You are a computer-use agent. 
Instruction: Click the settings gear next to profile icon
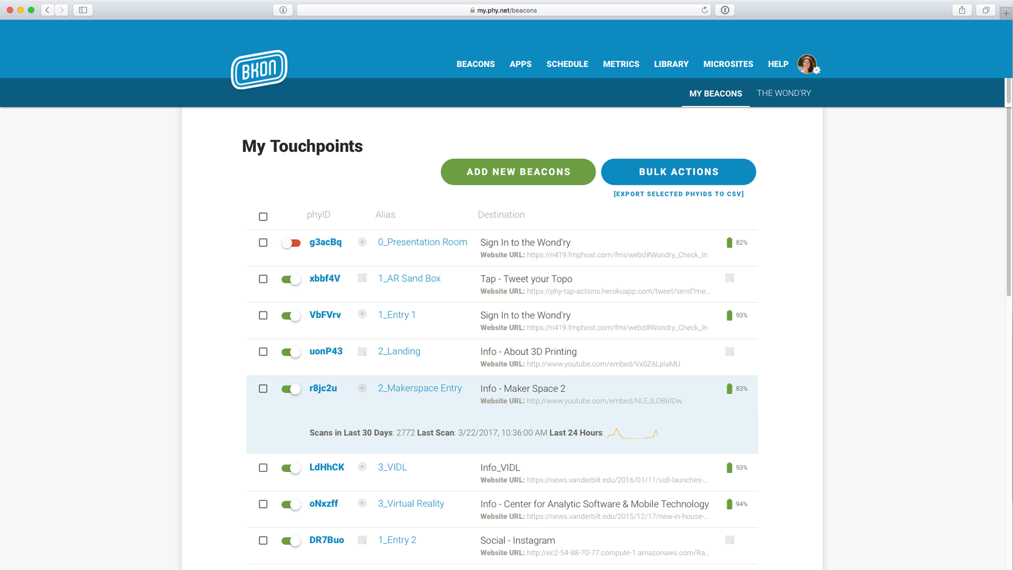(x=816, y=70)
